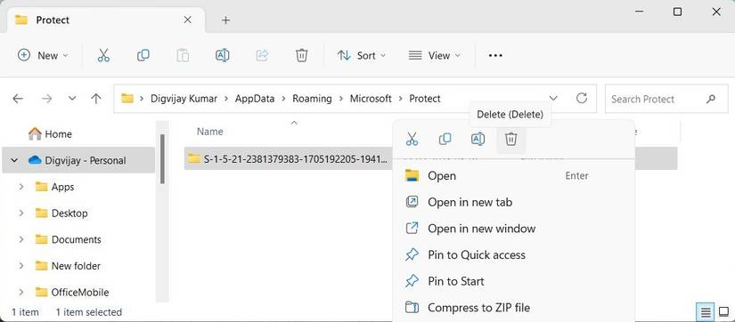The height and width of the screenshot is (322, 735).
Task: Open Home in the navigation pane
Action: coord(50,134)
